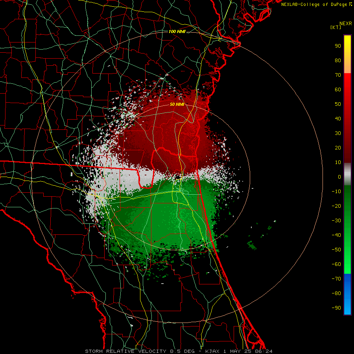Click the -60 scale label
This screenshot has height=354, width=354.
coord(336,264)
